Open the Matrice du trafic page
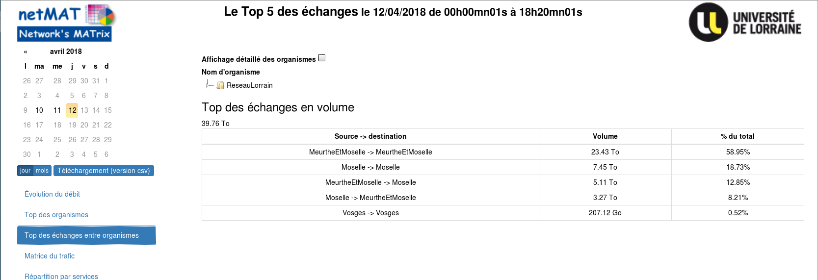 pyautogui.click(x=50, y=256)
